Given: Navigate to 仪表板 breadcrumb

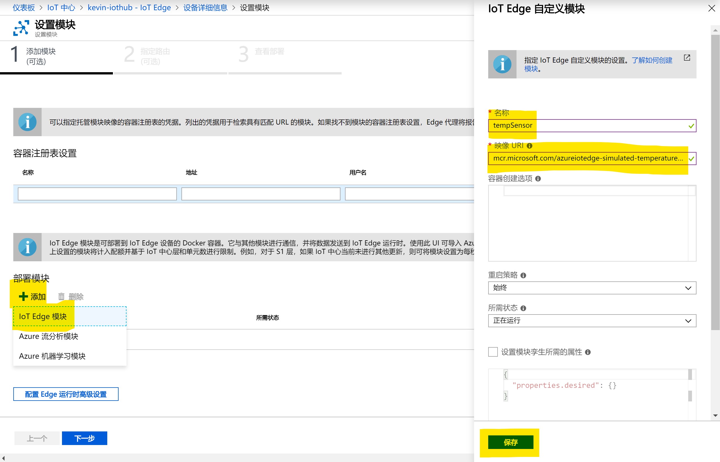Looking at the screenshot, I should (x=24, y=7).
